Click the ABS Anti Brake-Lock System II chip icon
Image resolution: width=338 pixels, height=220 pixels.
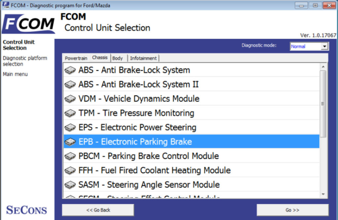click(x=70, y=84)
